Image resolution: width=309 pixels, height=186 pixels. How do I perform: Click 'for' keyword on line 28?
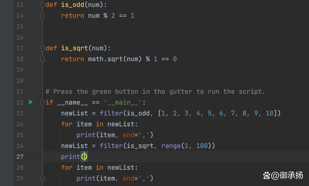pyautogui.click(x=66, y=167)
